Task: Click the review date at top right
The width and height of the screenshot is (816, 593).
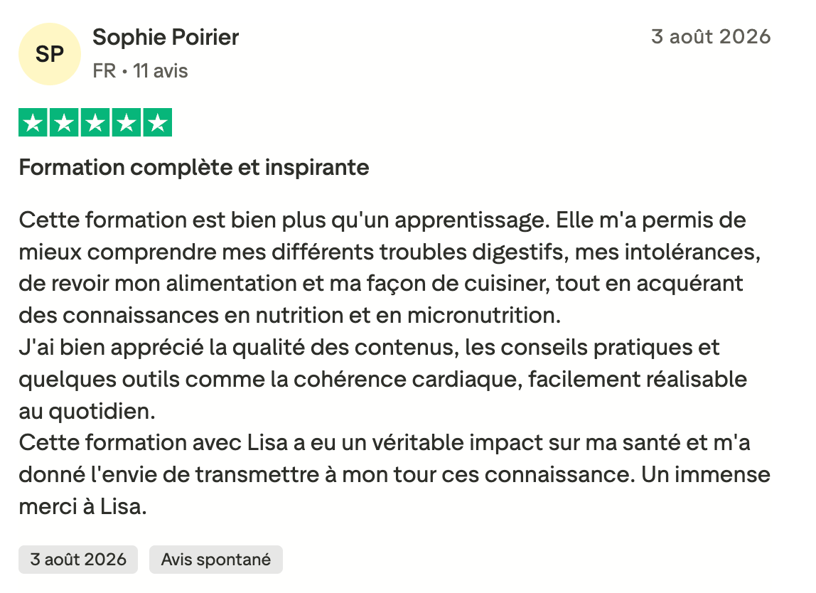Action: point(711,36)
